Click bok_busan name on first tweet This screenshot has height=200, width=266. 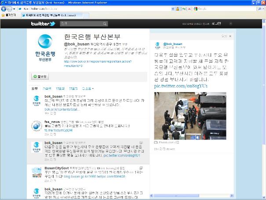pos(54,96)
